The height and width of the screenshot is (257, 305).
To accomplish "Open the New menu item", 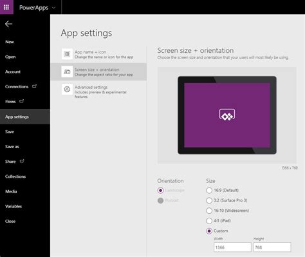I will (10, 42).
